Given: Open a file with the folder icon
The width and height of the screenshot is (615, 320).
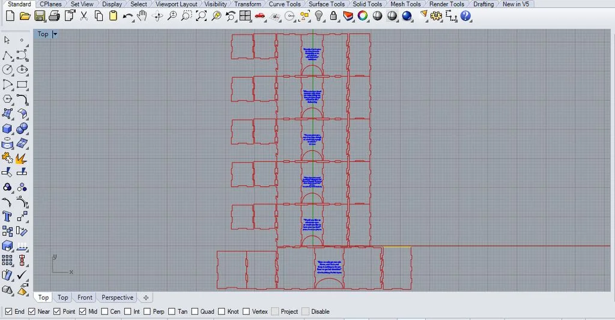Looking at the screenshot, I should [25, 16].
